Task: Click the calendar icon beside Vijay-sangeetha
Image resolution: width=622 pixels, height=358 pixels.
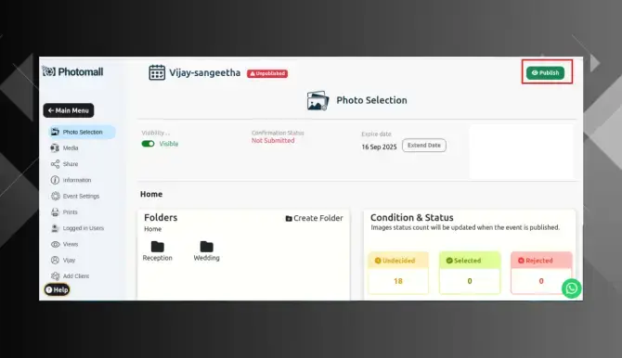Action: pos(157,72)
